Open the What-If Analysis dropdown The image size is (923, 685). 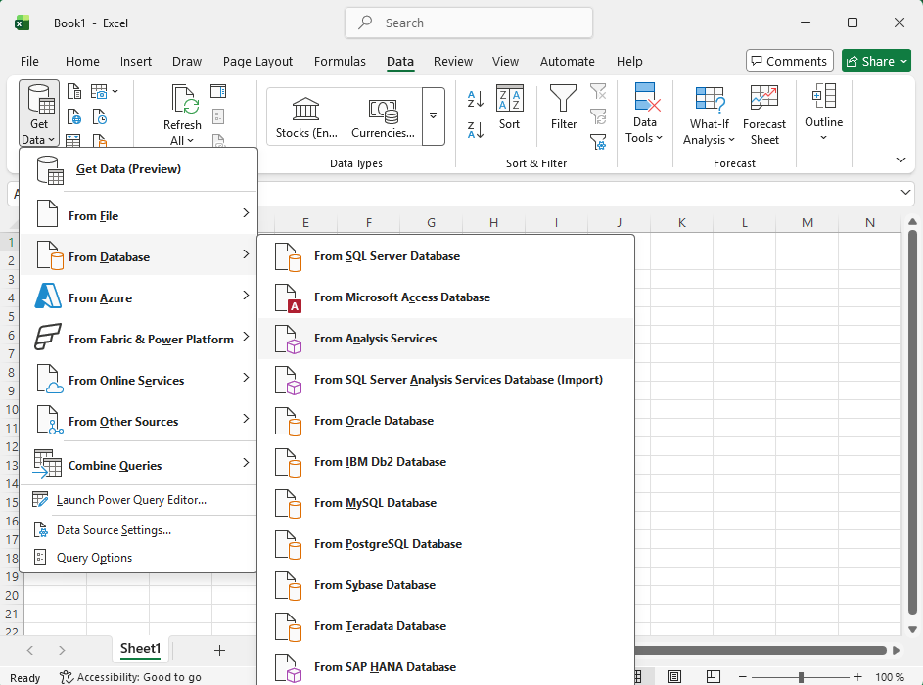709,115
